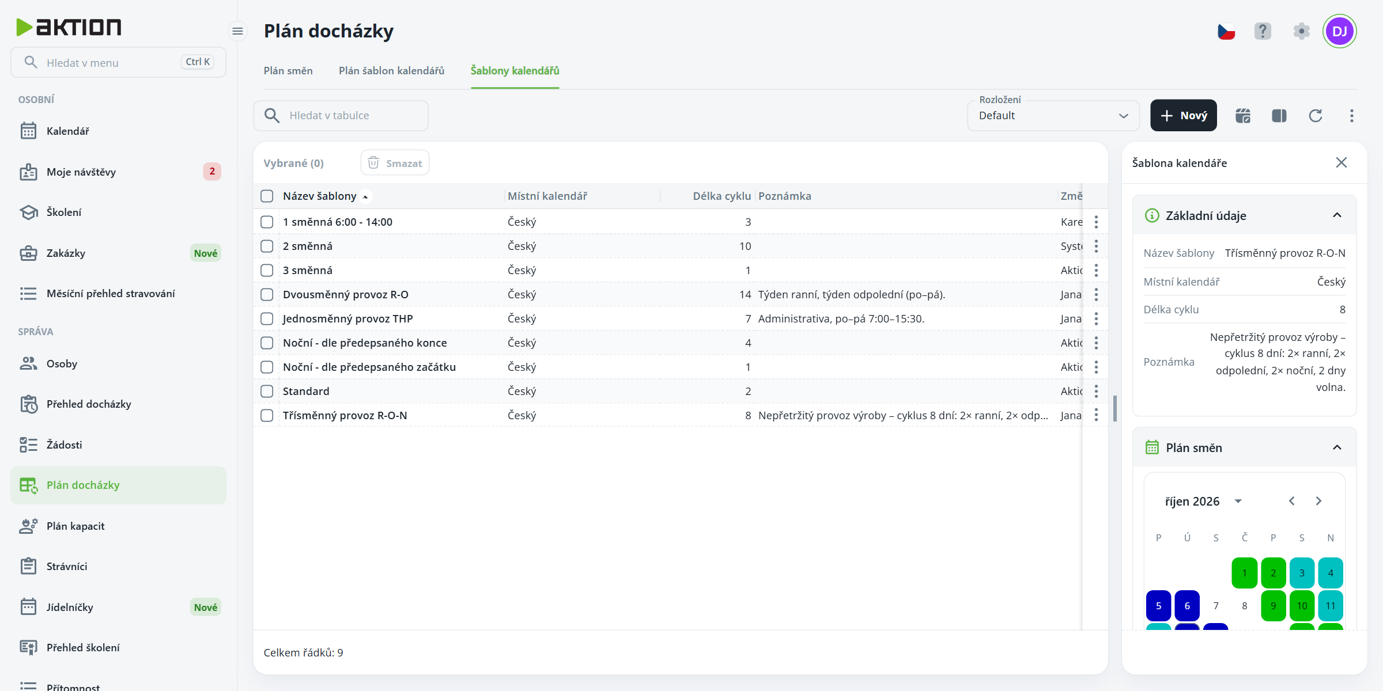Open the help question mark icon
The width and height of the screenshot is (1383, 691).
pyautogui.click(x=1263, y=31)
